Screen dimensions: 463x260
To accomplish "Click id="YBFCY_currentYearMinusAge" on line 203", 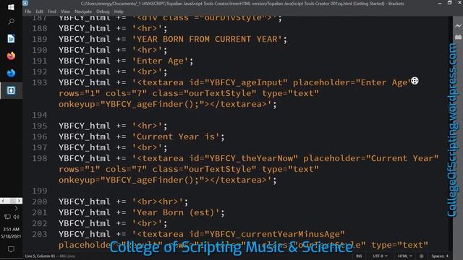I will coord(267,234).
